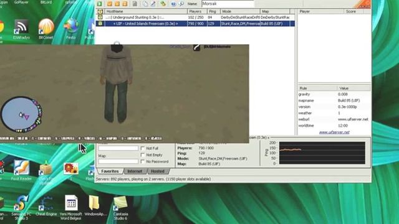The width and height of the screenshot is (399, 224).
Task: Click the Score column header in player list
Action: coord(353,11)
